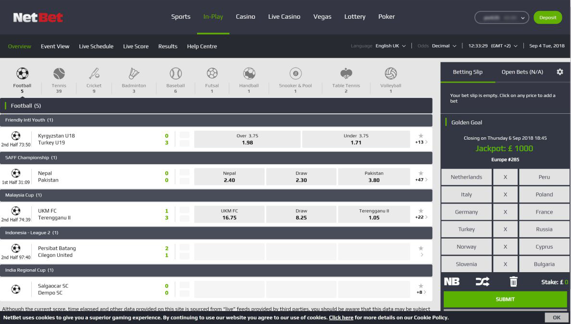
Task: Click the Golden Goal shuffle random icon
Action: pos(483,282)
